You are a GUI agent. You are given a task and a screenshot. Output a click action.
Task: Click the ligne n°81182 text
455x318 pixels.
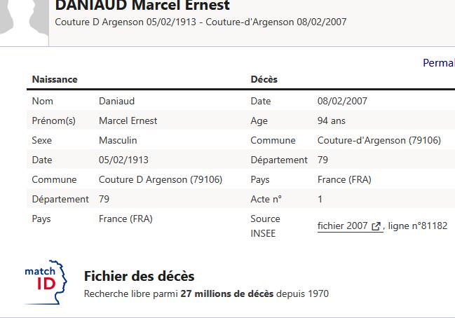[x=419, y=226]
